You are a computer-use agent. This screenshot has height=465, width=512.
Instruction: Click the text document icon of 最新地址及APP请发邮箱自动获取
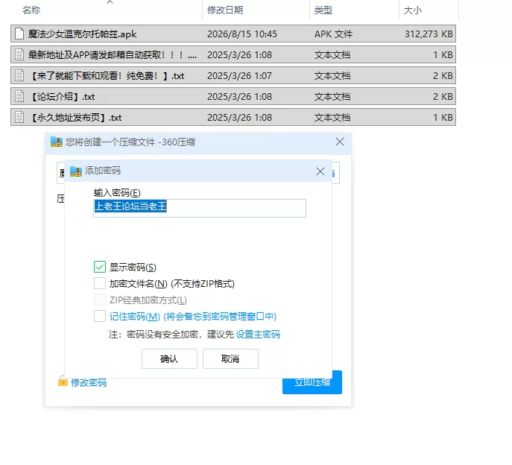tap(19, 54)
